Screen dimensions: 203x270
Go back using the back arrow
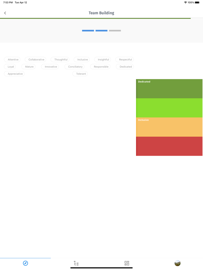(x=5, y=13)
